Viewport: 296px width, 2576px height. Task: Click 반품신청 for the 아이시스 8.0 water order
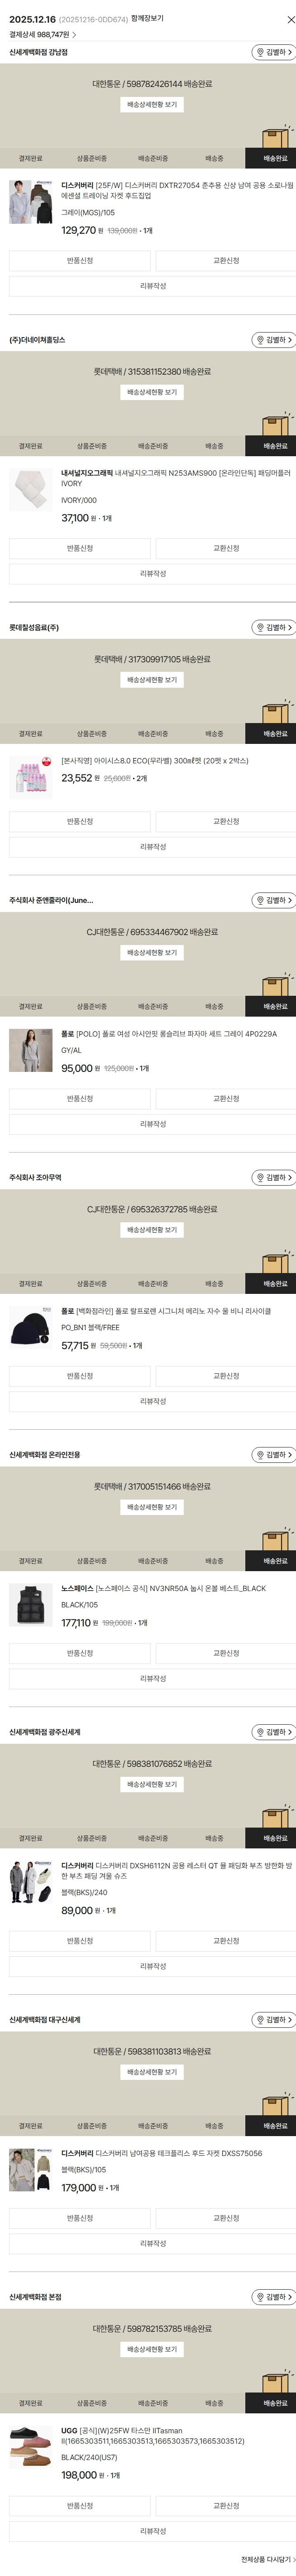(x=80, y=821)
